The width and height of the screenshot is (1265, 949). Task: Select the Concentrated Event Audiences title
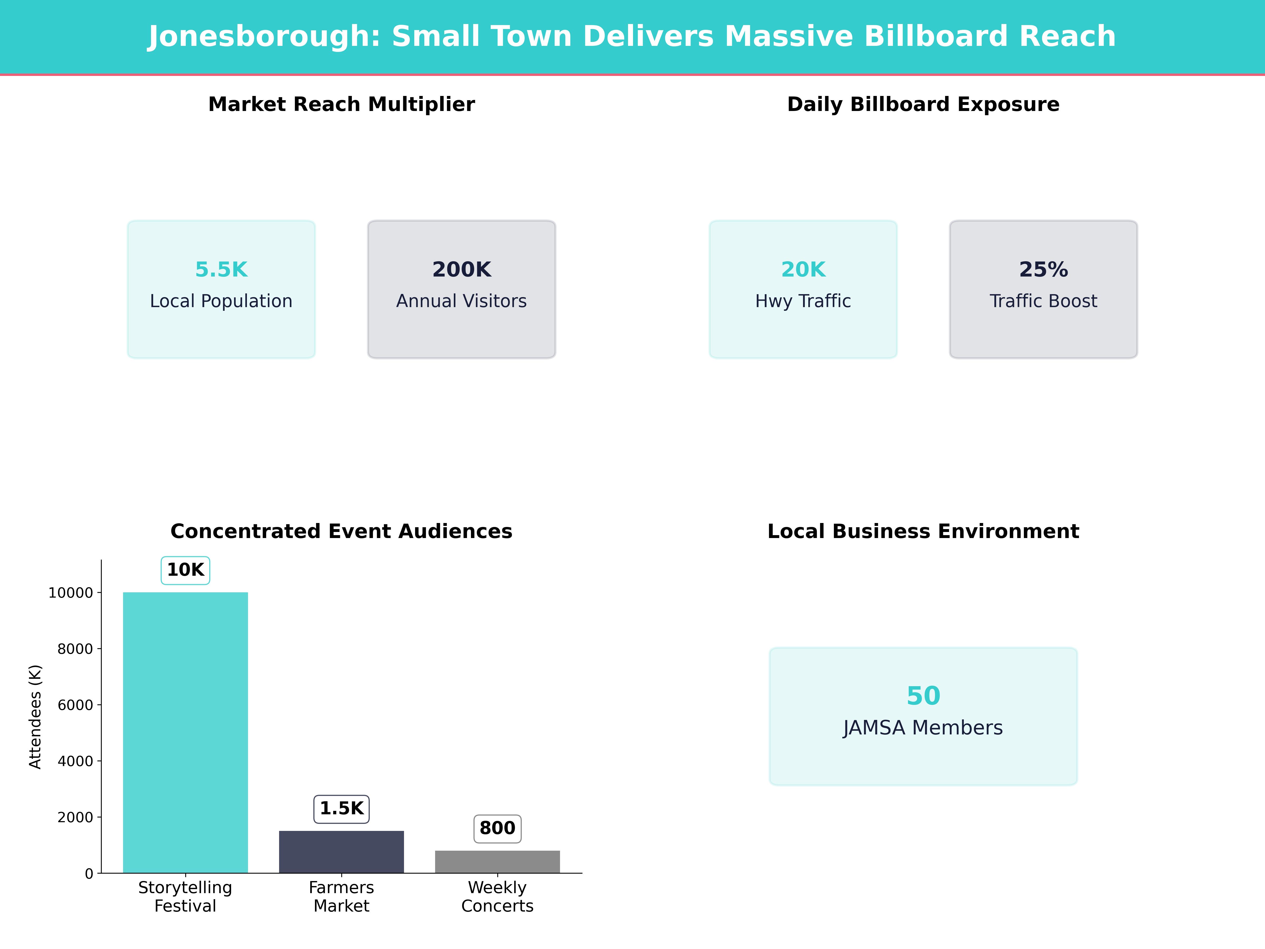coord(341,531)
